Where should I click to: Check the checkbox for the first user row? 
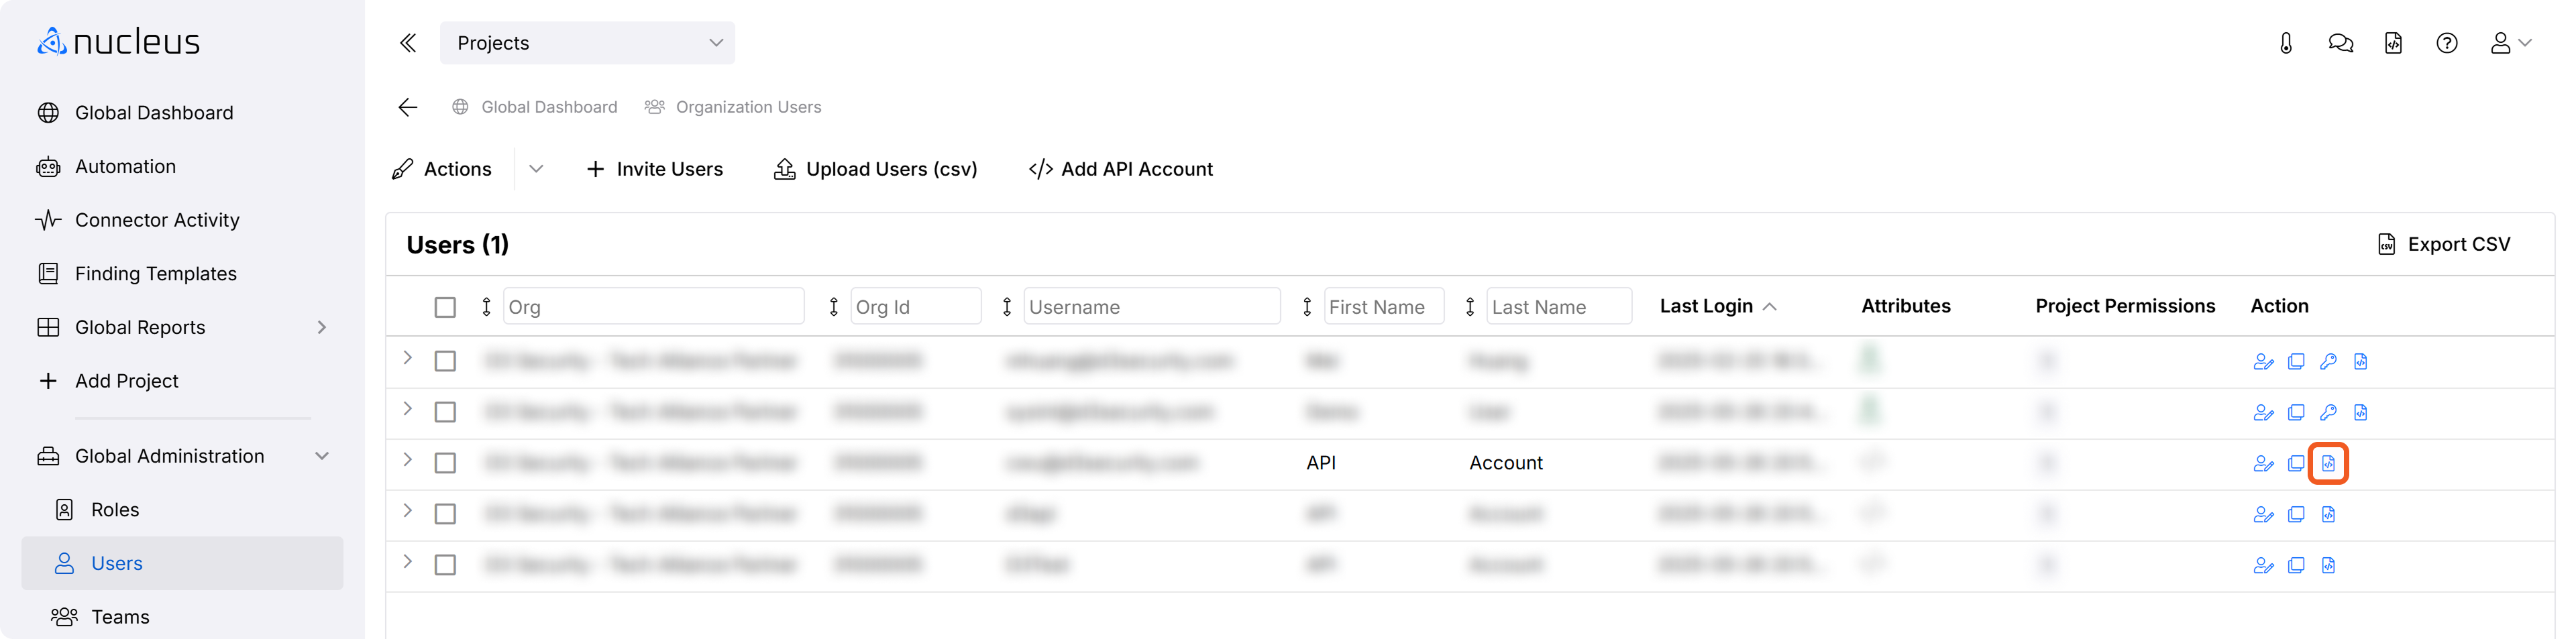pyautogui.click(x=445, y=361)
